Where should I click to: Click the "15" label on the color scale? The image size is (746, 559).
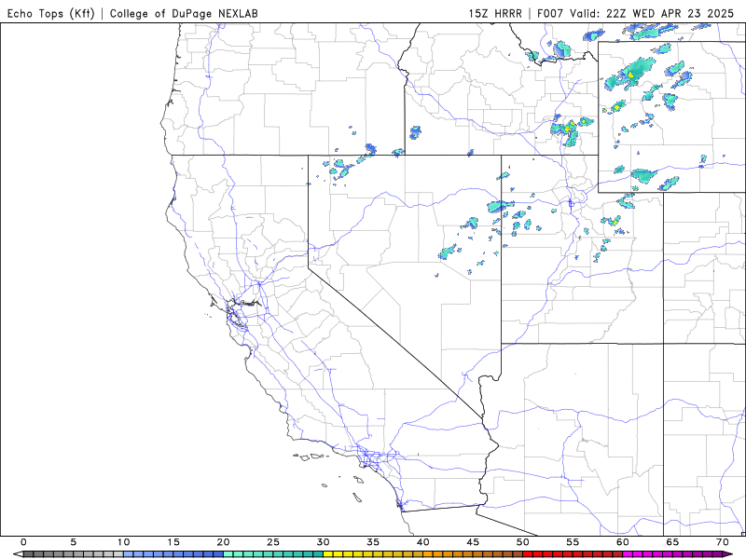click(x=173, y=542)
